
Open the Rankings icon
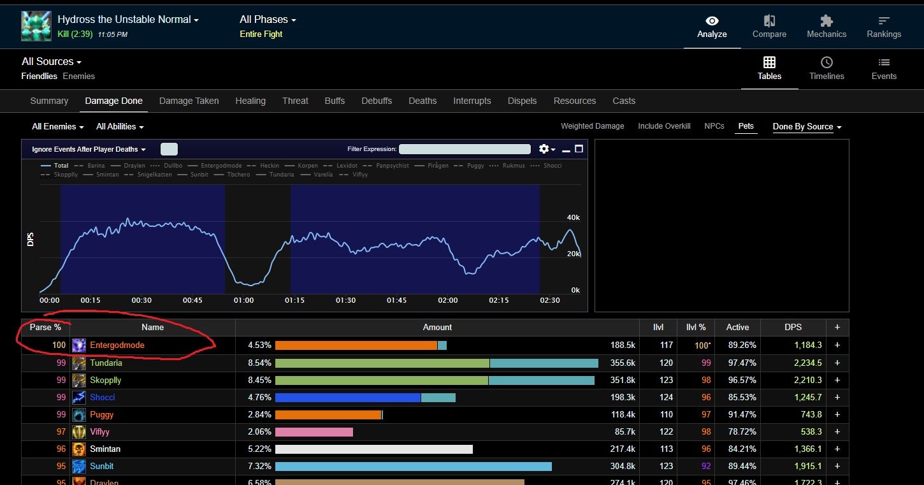(884, 21)
